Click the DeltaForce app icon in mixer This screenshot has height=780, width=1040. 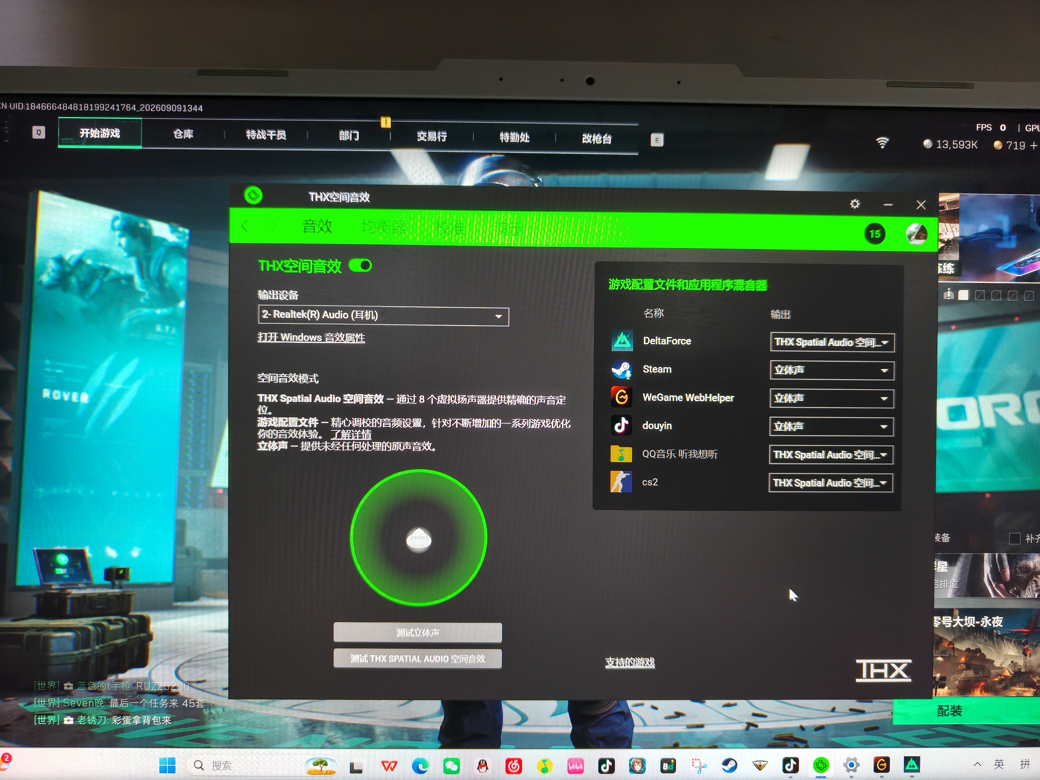tap(622, 340)
